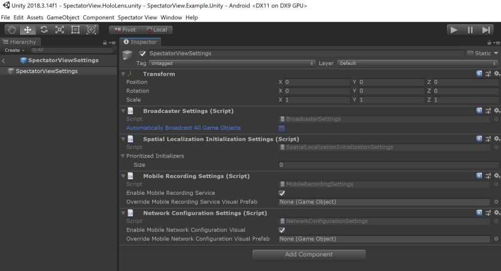Collapse Prioritized Initializers list

123,156
